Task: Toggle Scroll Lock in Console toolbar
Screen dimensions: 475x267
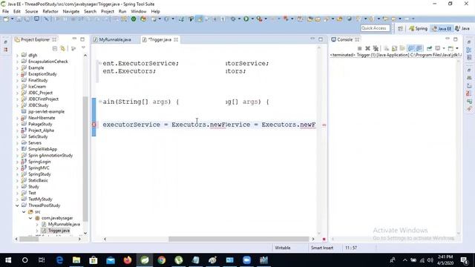Action: [x=394, y=48]
